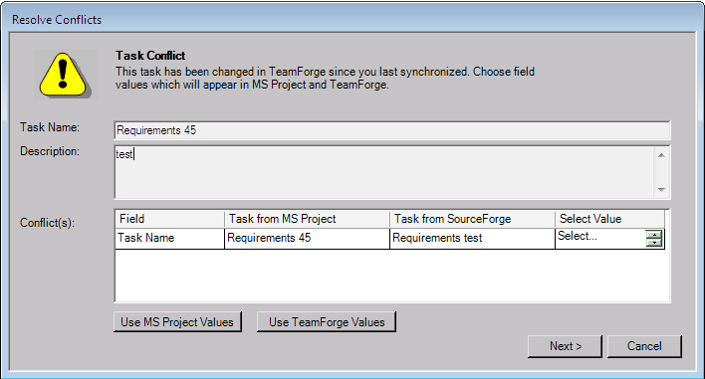
Task: Click Use TeamForge Values button
Action: coord(327,322)
